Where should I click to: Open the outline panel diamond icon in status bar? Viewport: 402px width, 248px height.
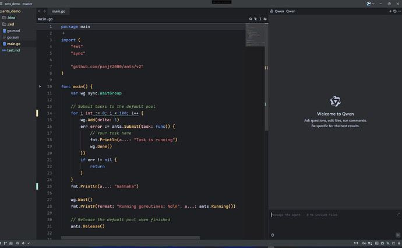pos(23,243)
